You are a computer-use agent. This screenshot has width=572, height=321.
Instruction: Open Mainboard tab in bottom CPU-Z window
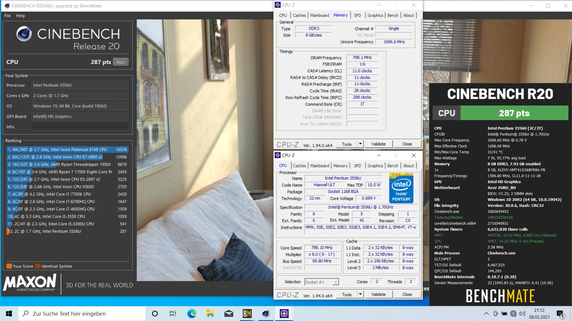pyautogui.click(x=319, y=166)
